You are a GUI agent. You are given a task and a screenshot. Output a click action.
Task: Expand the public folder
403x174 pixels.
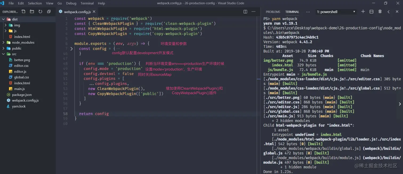pyautogui.click(x=3, y=48)
